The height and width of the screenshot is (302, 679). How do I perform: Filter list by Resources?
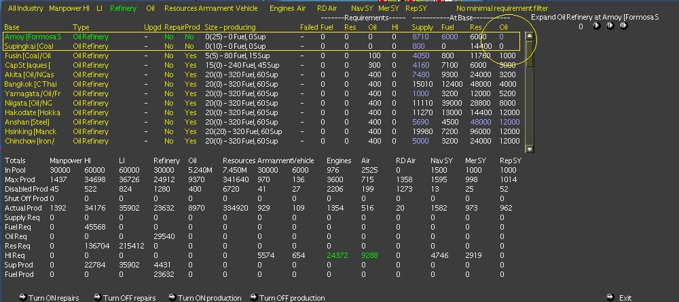click(180, 8)
